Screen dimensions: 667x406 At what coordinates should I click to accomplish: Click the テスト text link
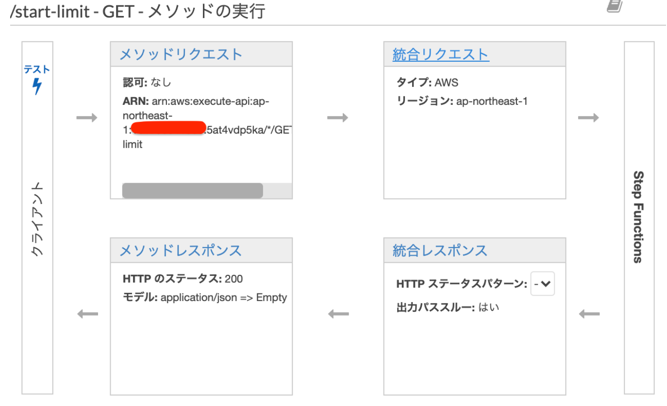37,69
